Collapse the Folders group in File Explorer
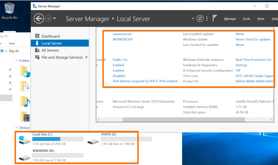Screen dimensions: 278x165 17,61
